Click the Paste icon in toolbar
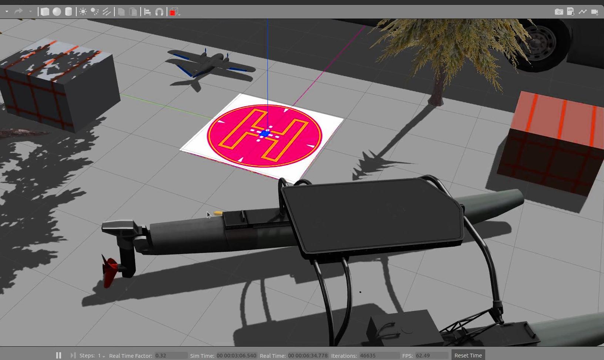604x360 pixels. [x=133, y=12]
